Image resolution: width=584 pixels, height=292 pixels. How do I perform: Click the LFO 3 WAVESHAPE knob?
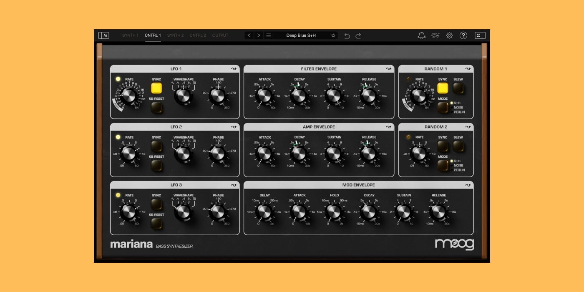coord(183,212)
